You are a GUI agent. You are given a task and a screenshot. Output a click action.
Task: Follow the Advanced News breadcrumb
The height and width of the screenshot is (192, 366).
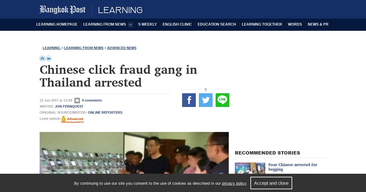(x=122, y=48)
